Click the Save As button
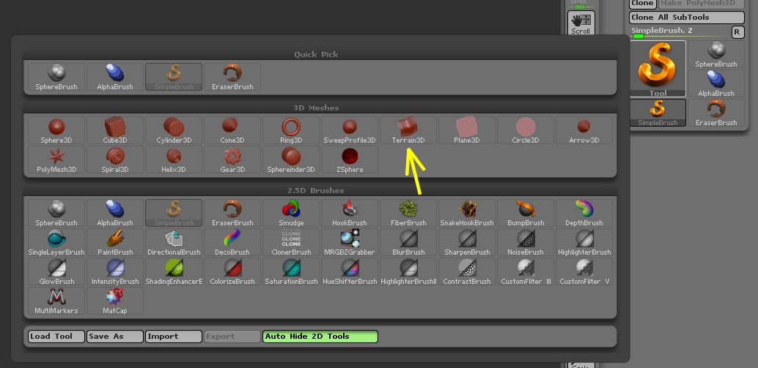Viewport: 758px width, 368px height. click(115, 337)
